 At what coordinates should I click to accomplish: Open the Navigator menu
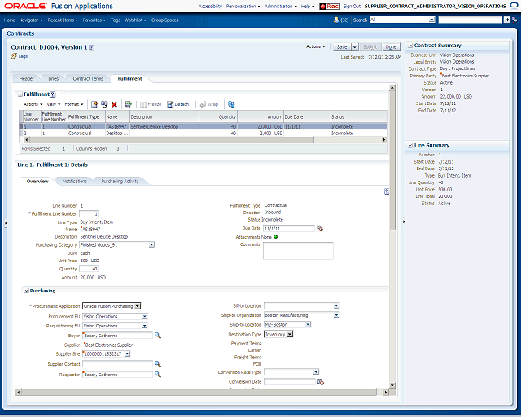click(31, 20)
